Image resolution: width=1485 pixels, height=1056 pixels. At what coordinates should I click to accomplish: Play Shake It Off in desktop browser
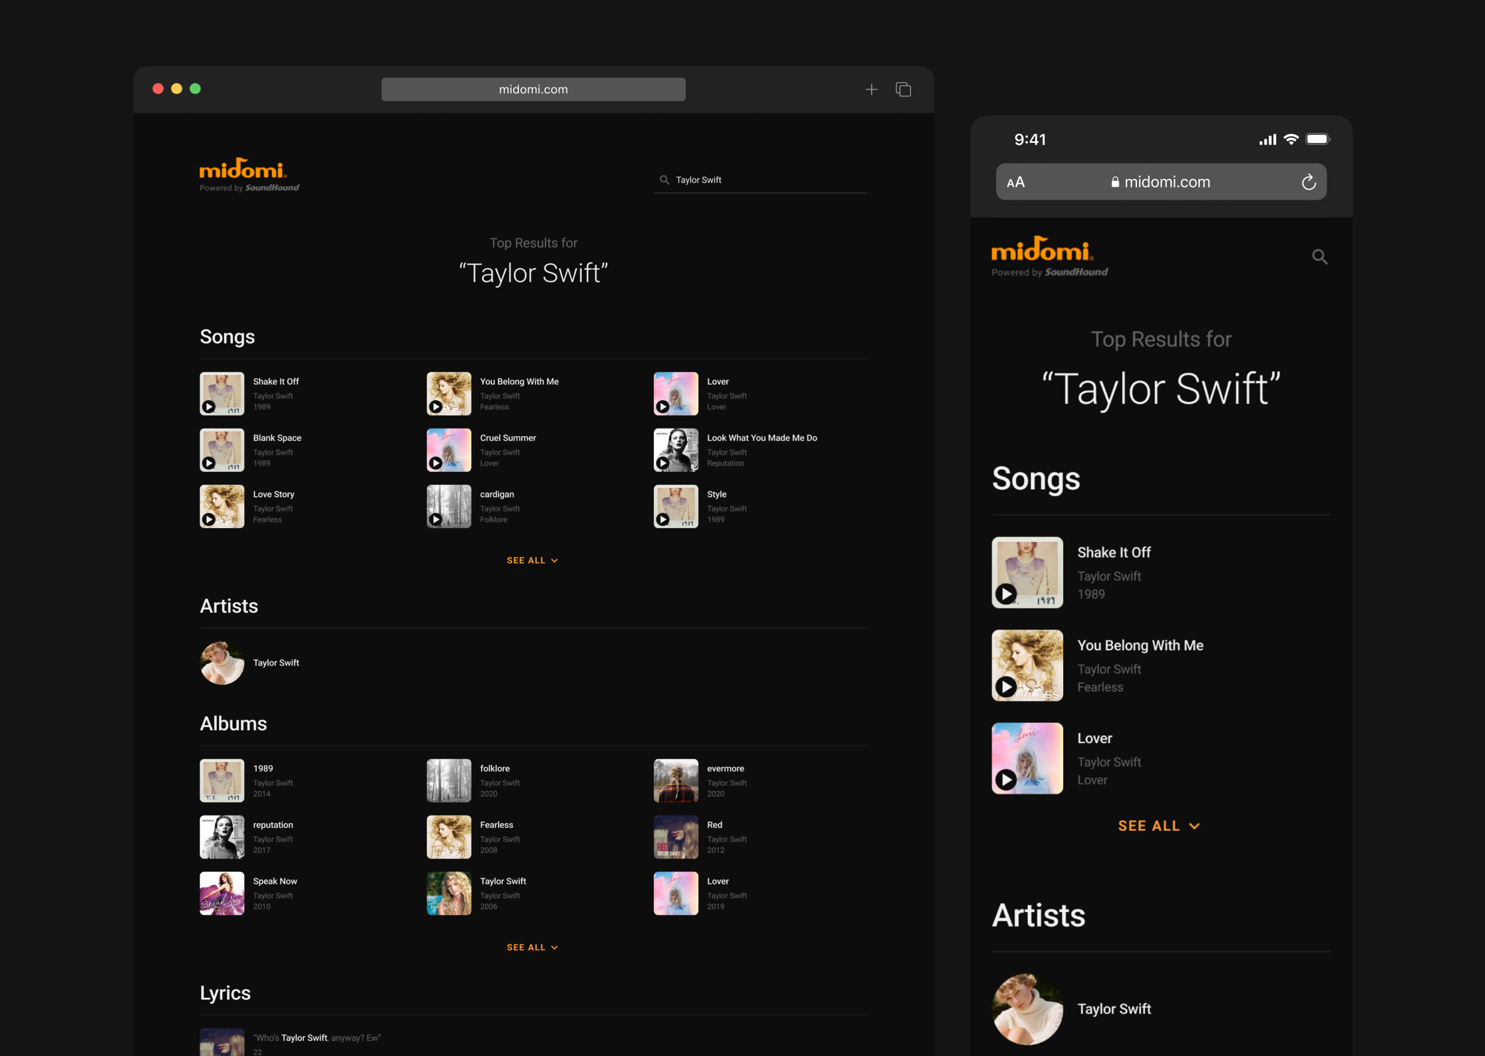point(209,406)
